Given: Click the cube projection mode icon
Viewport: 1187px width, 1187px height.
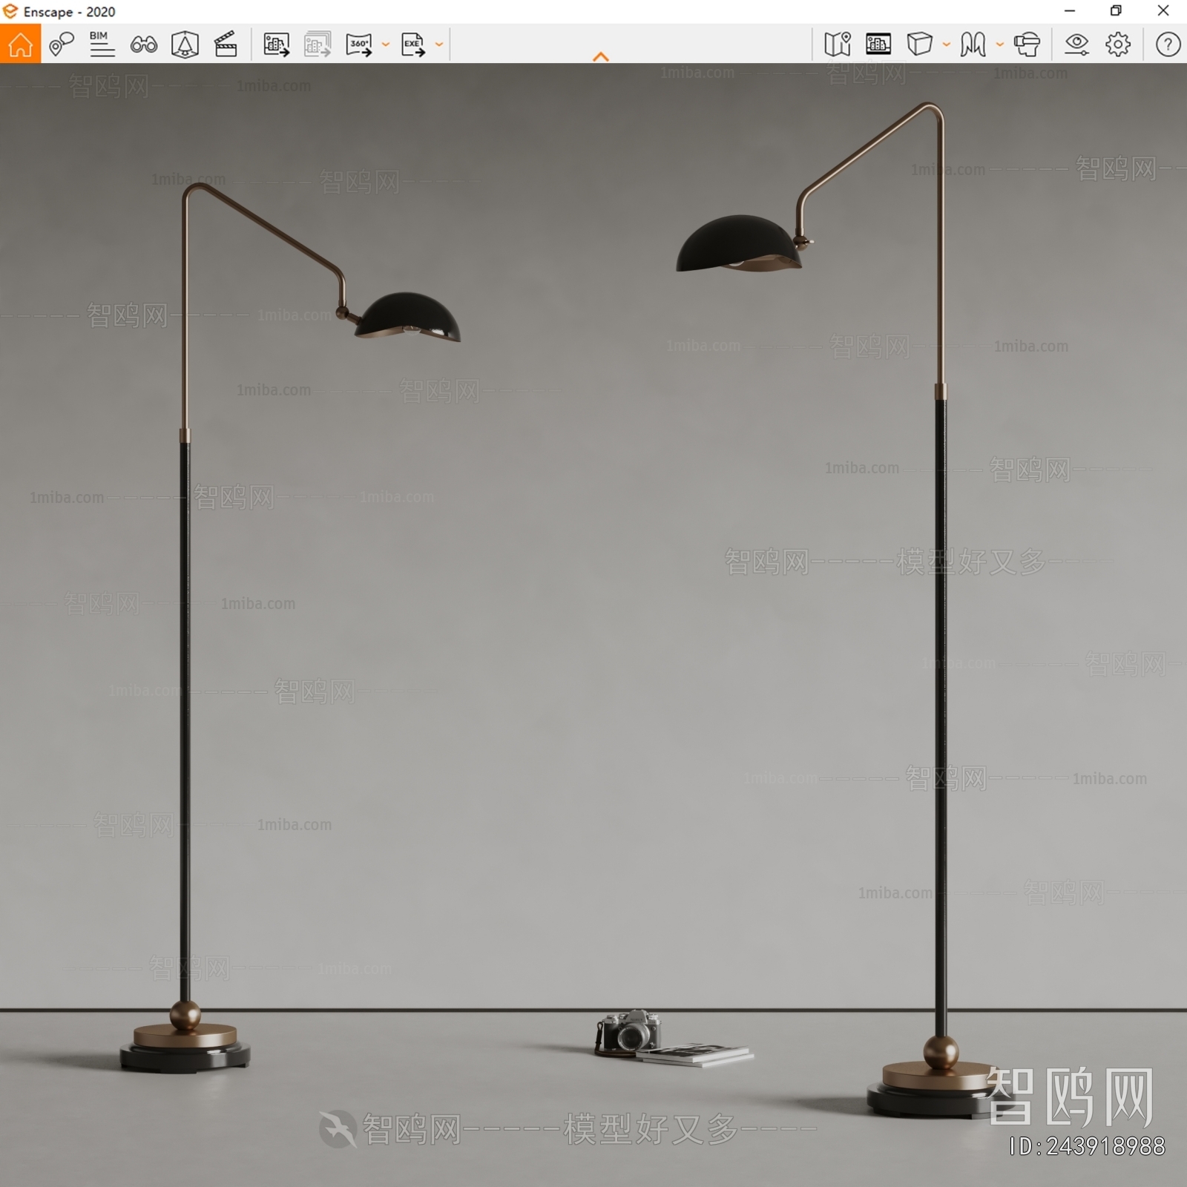Looking at the screenshot, I should tap(920, 45).
